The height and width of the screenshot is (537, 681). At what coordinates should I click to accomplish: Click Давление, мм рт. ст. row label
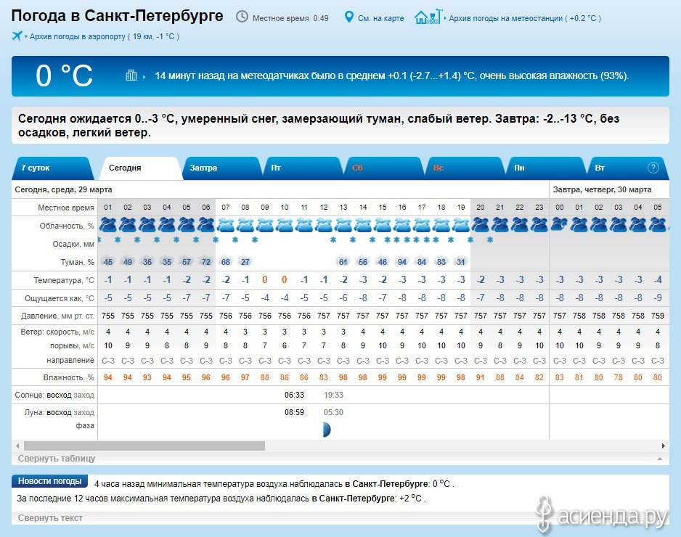[58, 316]
